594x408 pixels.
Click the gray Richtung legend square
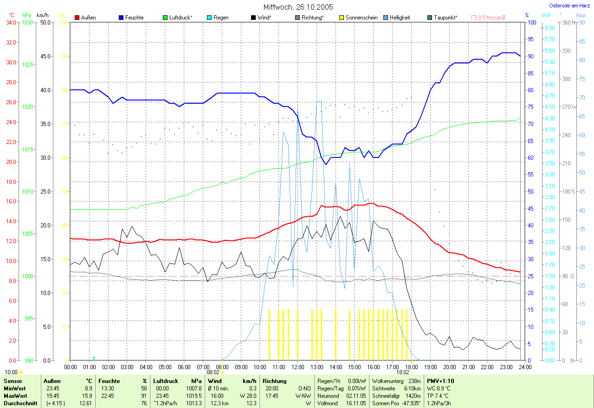(297, 18)
